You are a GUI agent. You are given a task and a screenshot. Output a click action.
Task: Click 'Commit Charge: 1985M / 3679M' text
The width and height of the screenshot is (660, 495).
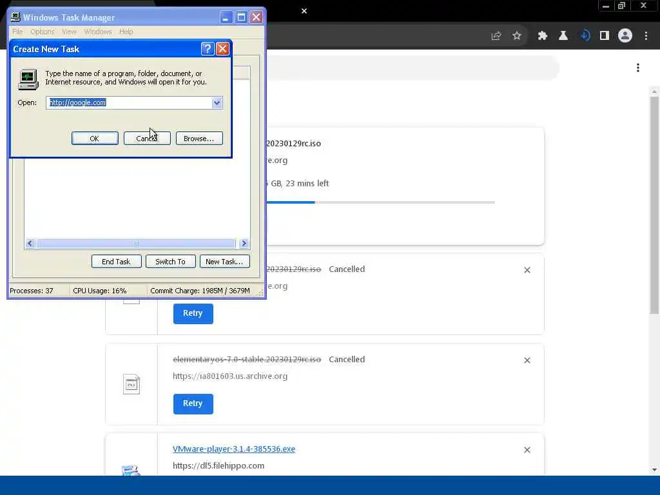[x=200, y=291]
